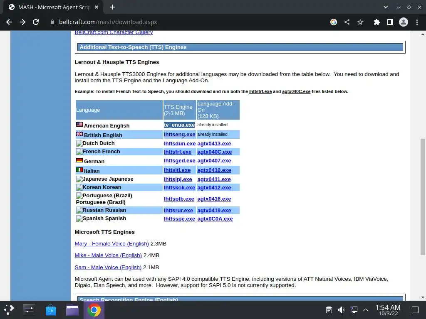Download agtx0411.exe Japanese add-on
This screenshot has width=426, height=319.
click(214, 179)
